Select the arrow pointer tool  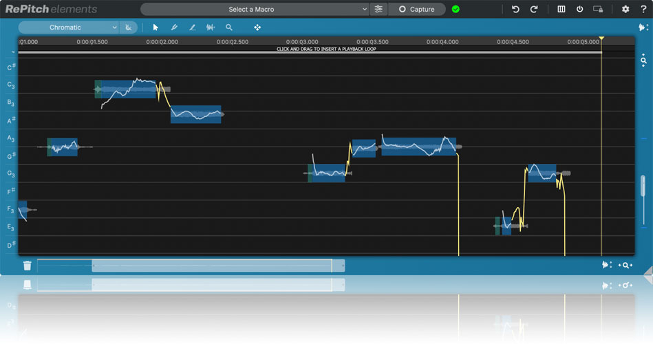(x=156, y=28)
